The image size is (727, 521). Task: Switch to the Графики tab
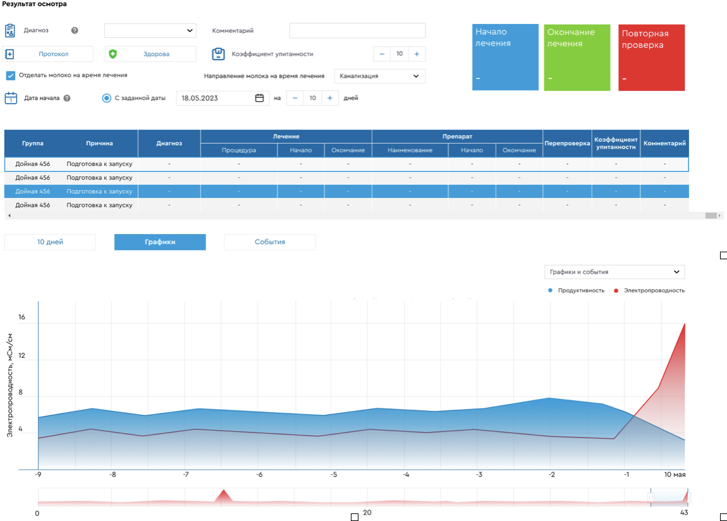pyautogui.click(x=160, y=242)
